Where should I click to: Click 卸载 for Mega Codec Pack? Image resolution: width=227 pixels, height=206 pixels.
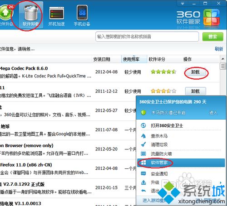[x=196, y=72]
